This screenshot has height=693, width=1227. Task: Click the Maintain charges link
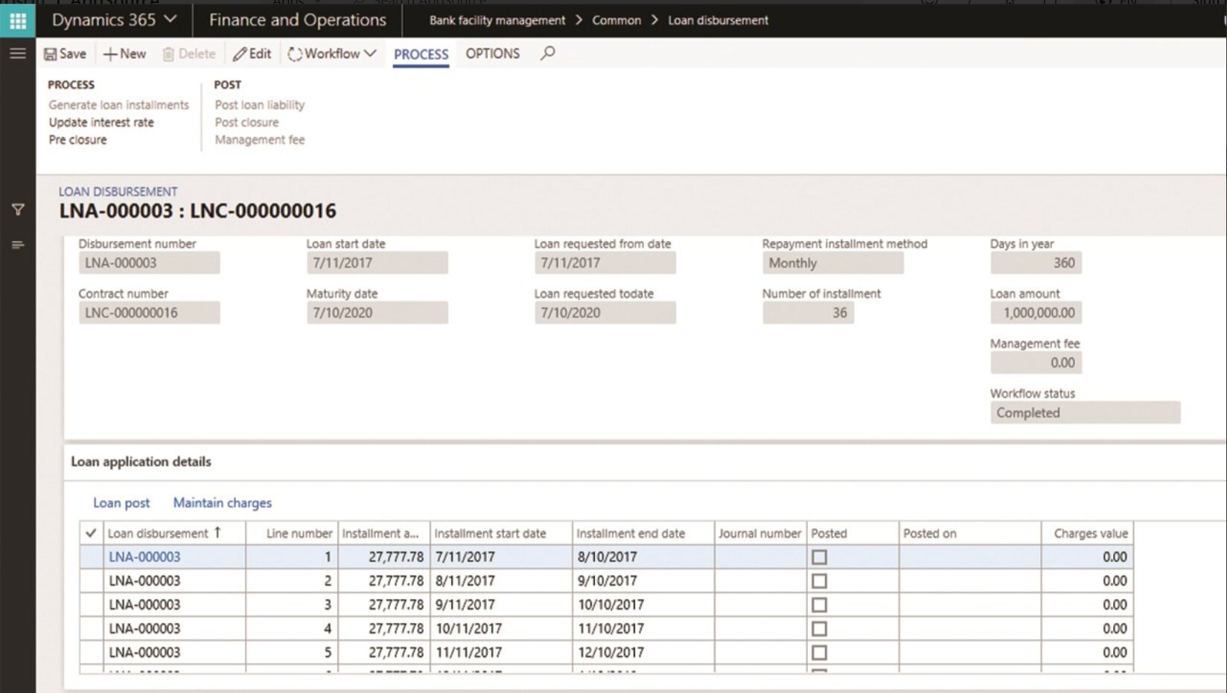pos(222,502)
